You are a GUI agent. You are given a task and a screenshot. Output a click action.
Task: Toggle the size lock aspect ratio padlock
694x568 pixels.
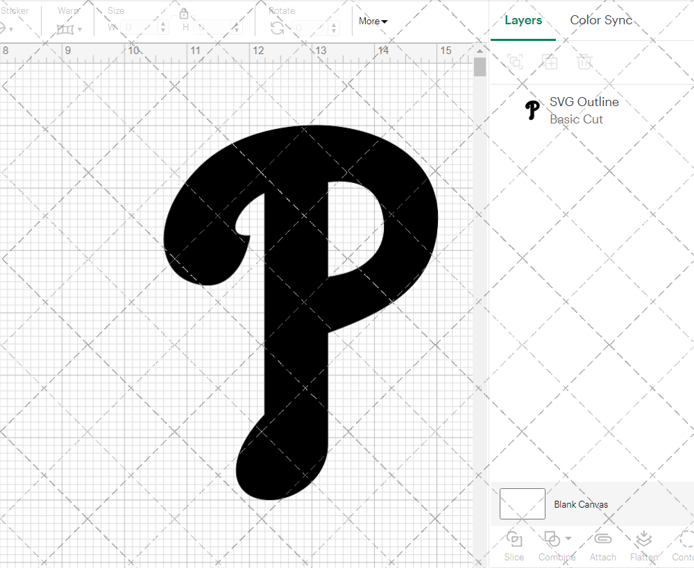point(184,12)
